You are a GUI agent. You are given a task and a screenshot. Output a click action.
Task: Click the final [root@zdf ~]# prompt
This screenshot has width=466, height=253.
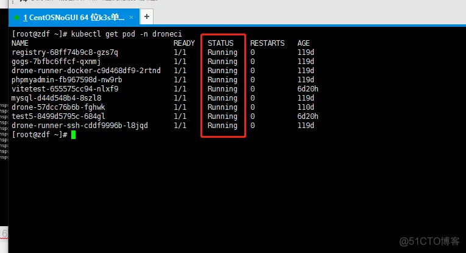(x=40, y=135)
